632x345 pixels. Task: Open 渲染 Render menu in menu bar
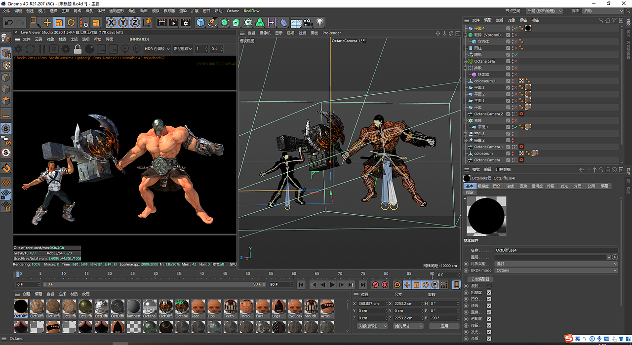click(183, 11)
